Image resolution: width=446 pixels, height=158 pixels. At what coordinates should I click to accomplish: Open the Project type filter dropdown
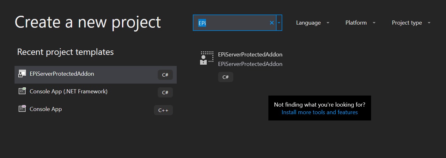(x=411, y=23)
